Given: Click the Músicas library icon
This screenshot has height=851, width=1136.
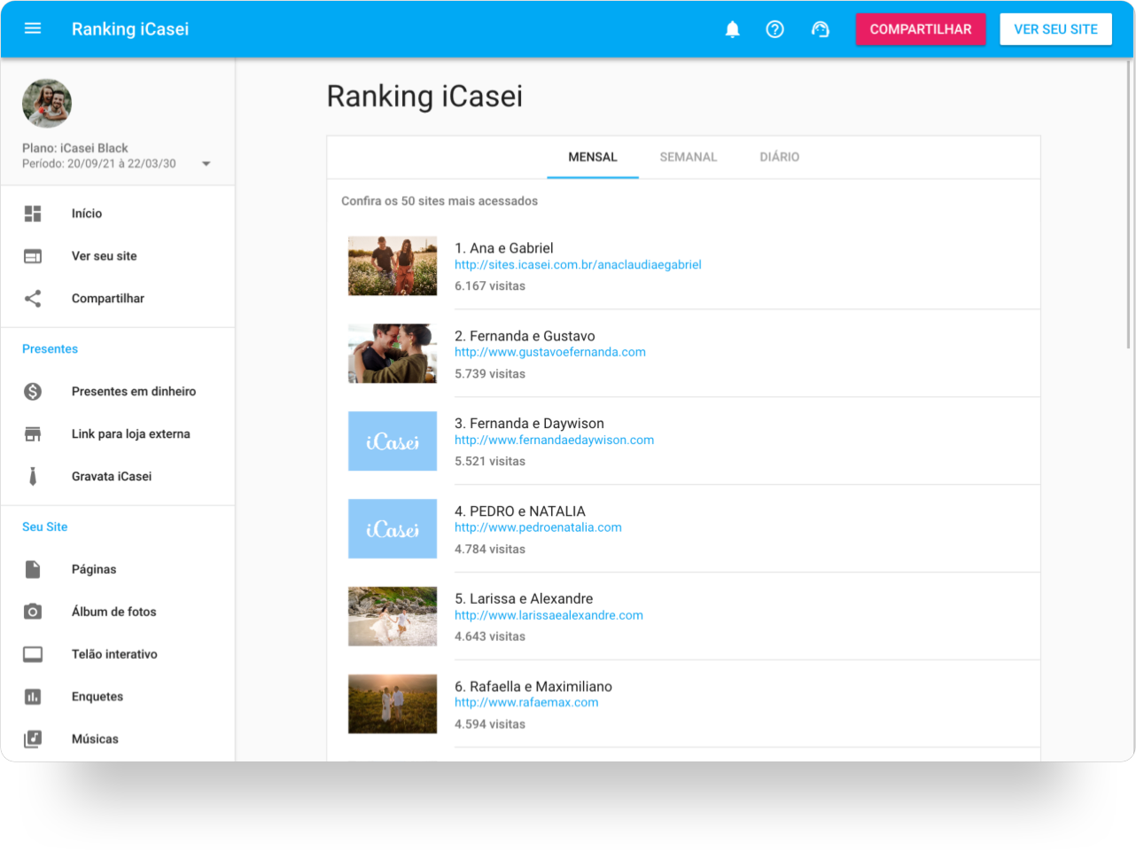Looking at the screenshot, I should point(33,738).
